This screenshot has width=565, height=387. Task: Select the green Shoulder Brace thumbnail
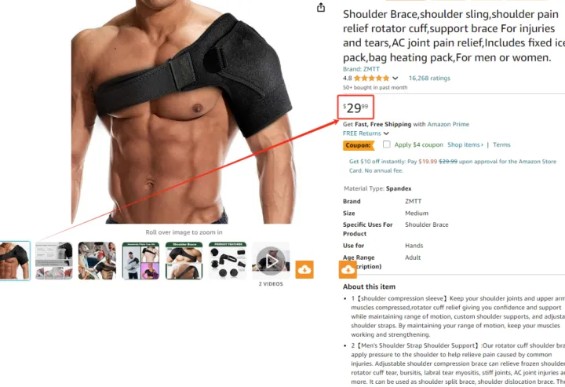point(184,261)
